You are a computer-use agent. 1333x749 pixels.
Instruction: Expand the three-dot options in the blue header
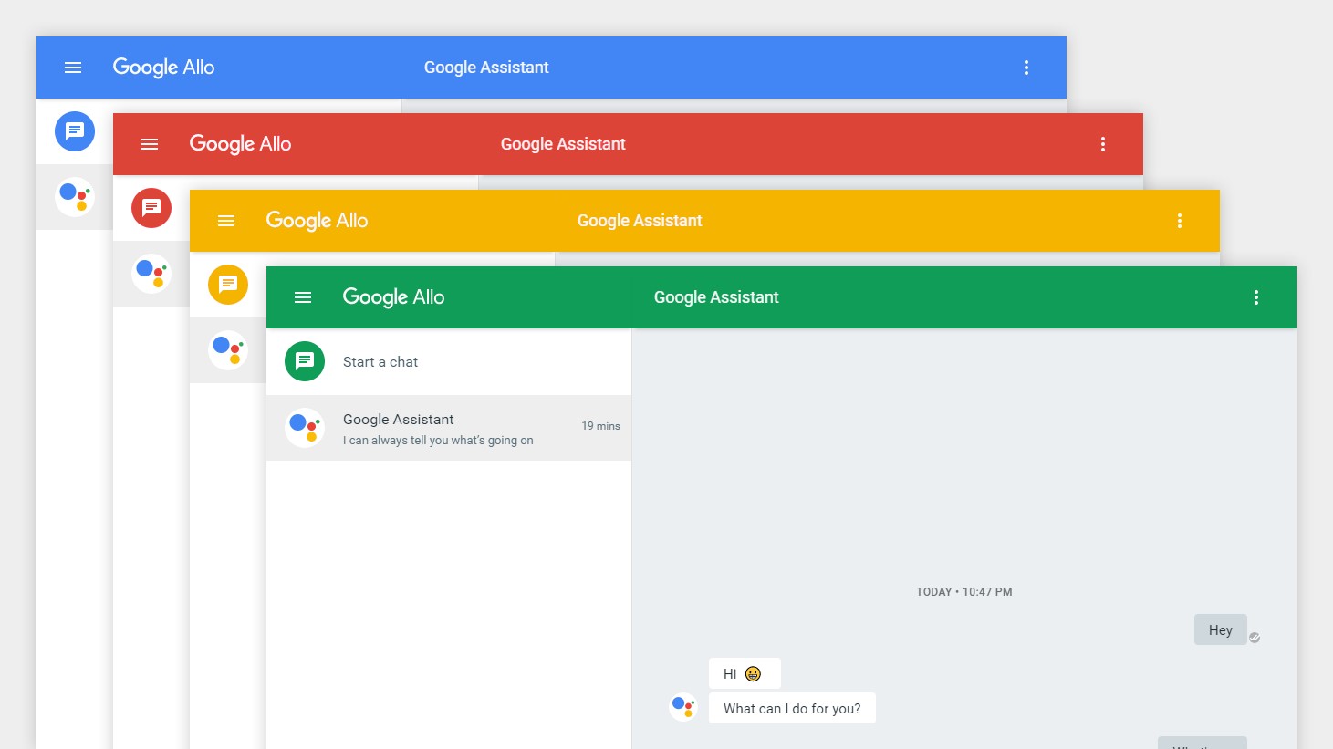[1026, 68]
